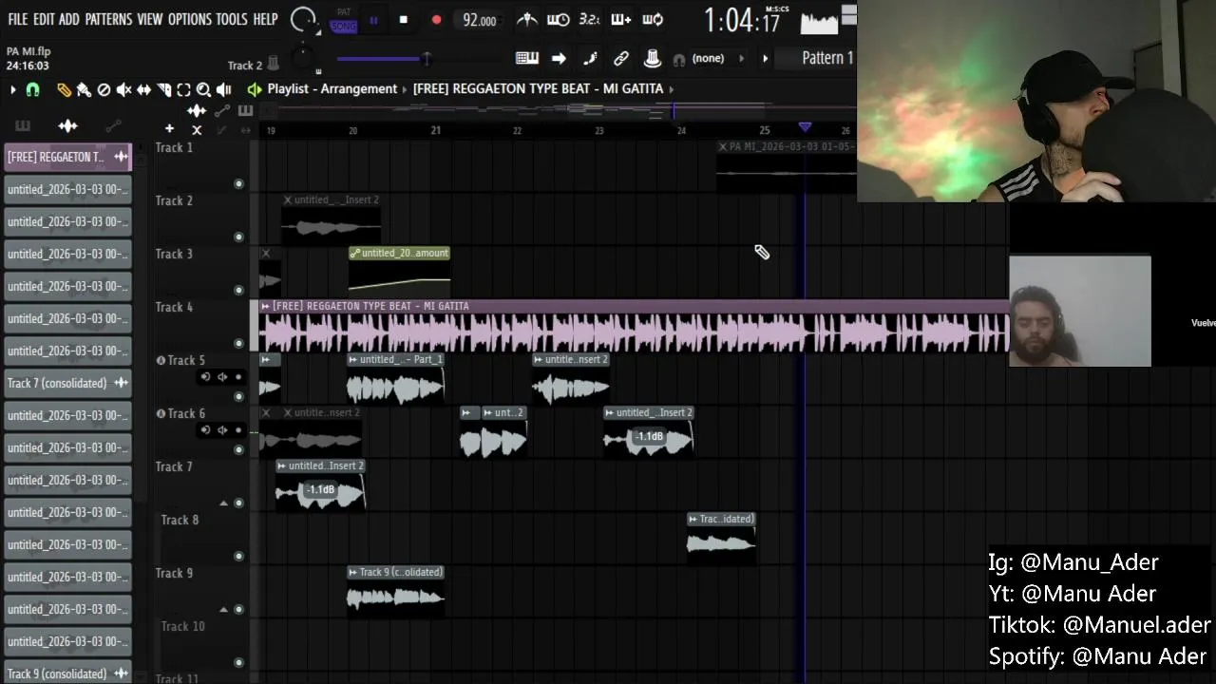Toggle overdub recording icon
The width and height of the screenshot is (1216, 684).
(x=620, y=20)
